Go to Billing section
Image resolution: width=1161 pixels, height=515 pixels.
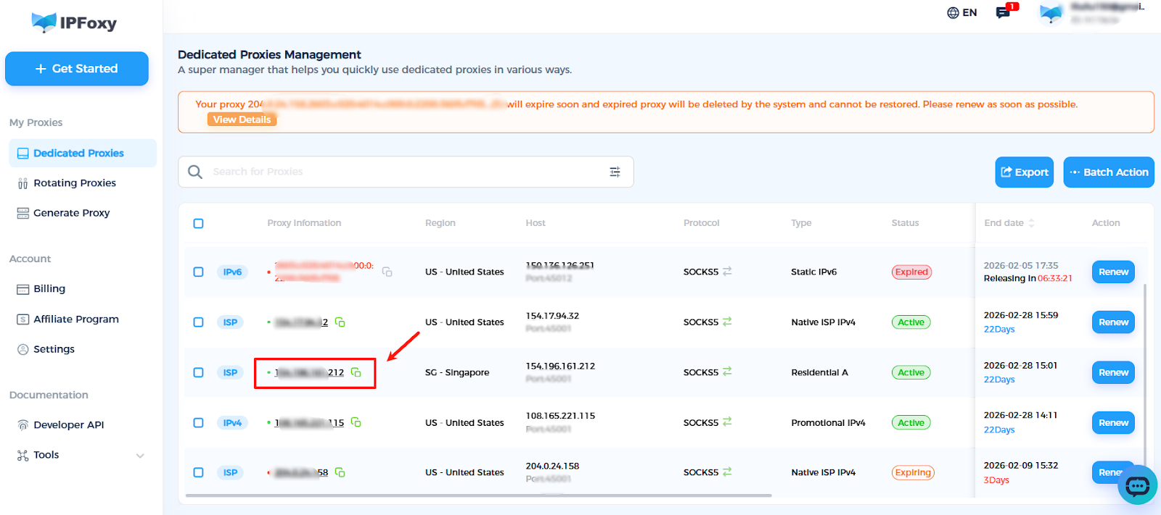pyautogui.click(x=49, y=289)
